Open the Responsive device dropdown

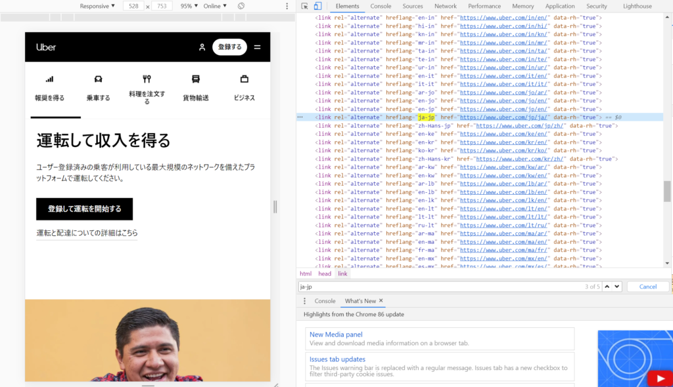[x=97, y=6]
